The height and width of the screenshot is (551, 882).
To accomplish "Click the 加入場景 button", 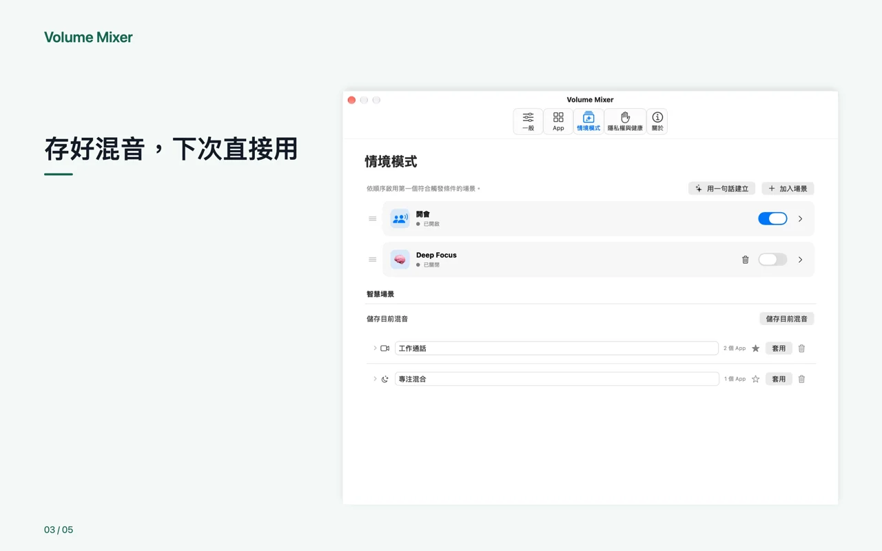I will pos(788,189).
